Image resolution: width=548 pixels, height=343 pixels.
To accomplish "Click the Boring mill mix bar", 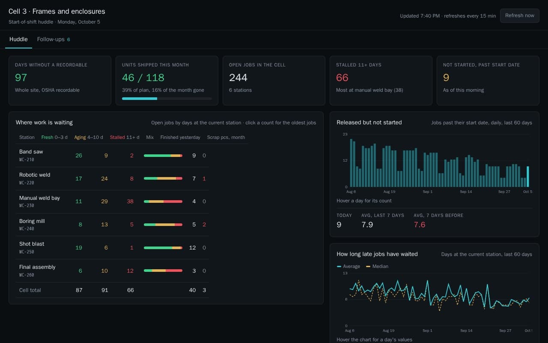I will point(163,224).
